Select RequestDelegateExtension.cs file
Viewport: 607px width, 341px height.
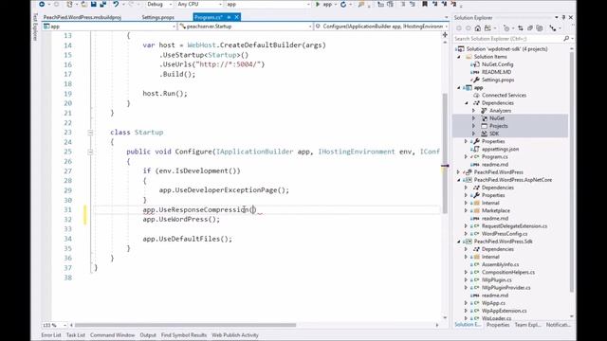click(x=514, y=226)
